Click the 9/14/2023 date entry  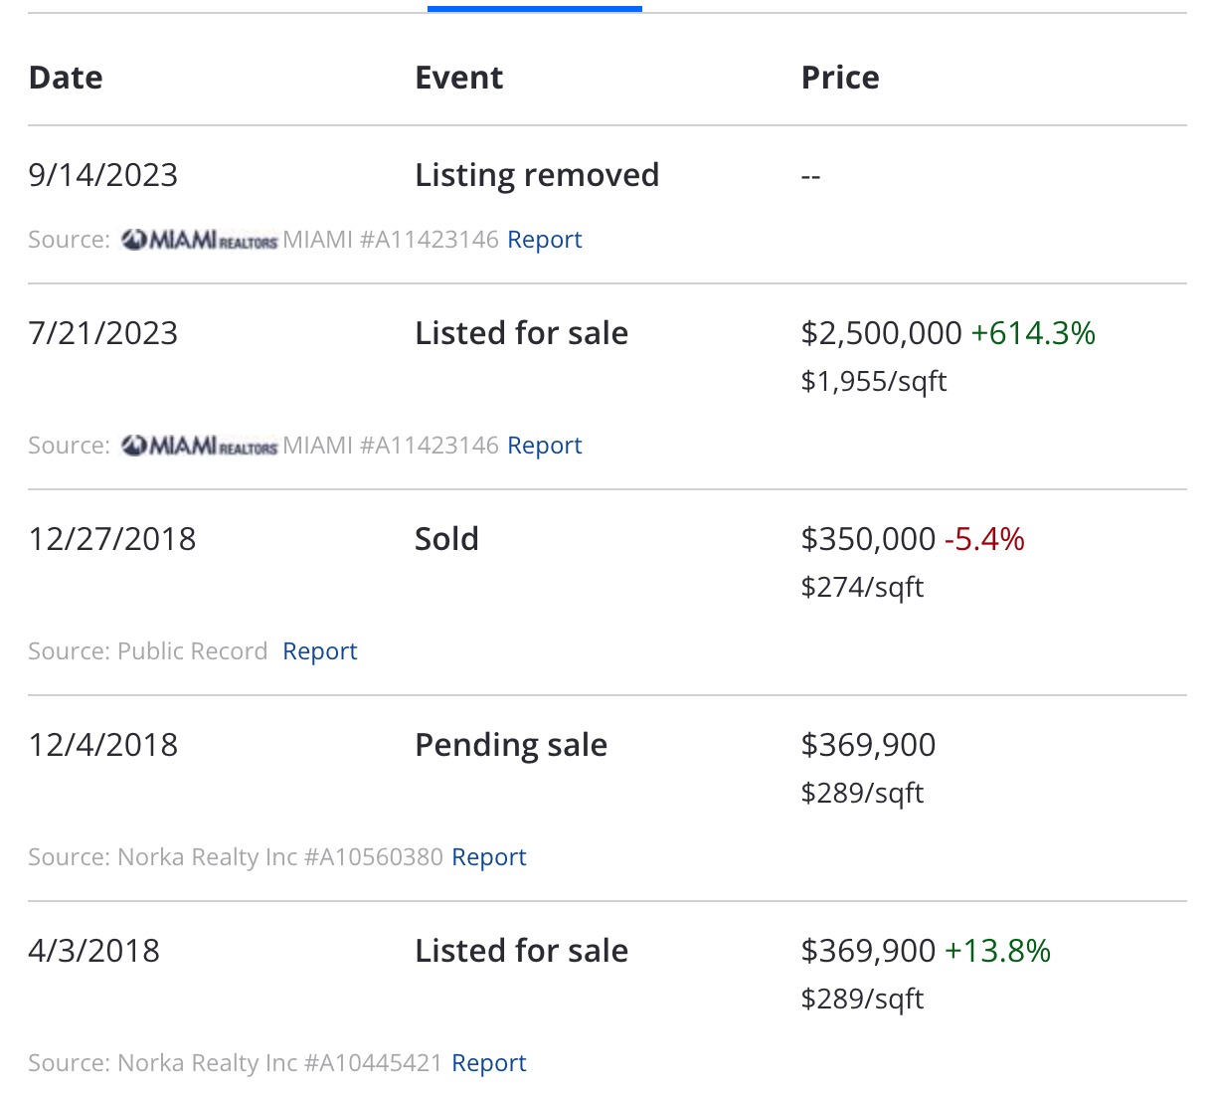(x=103, y=175)
